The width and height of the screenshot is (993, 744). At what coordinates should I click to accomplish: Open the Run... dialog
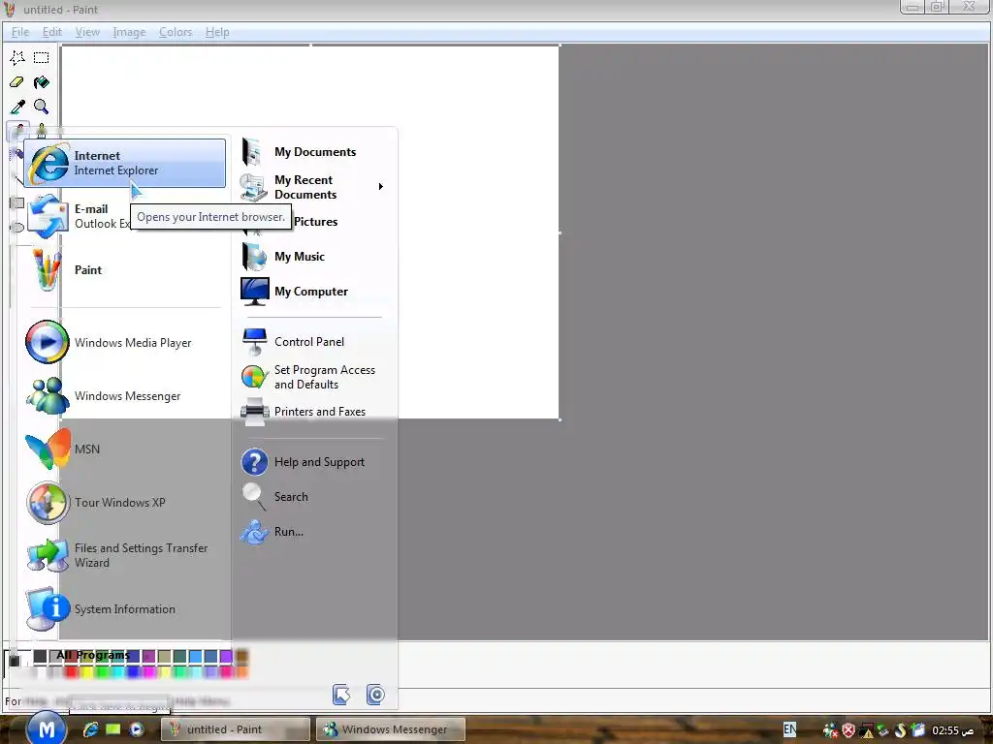314,532
